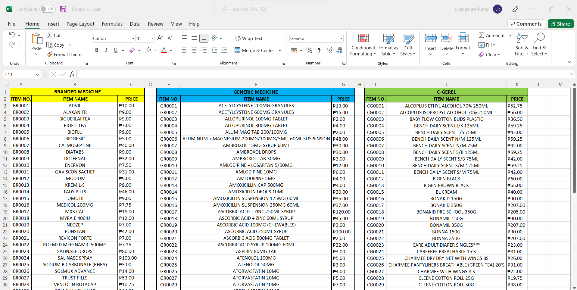Screen dimensions: 577x290
Task: Click Sort & Filter icon
Action: tap(522, 38)
